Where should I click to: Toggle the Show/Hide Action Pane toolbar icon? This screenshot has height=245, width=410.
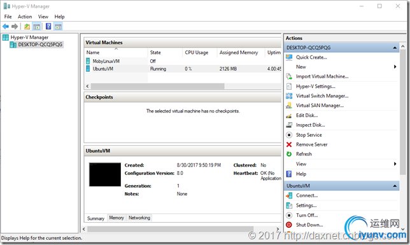[58, 26]
